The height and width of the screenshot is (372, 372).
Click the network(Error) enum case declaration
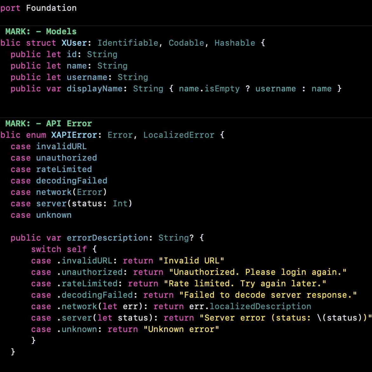[x=71, y=192]
